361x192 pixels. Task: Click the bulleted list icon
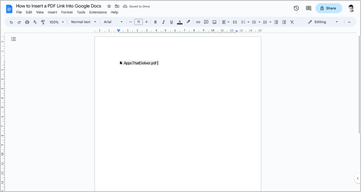254,22
